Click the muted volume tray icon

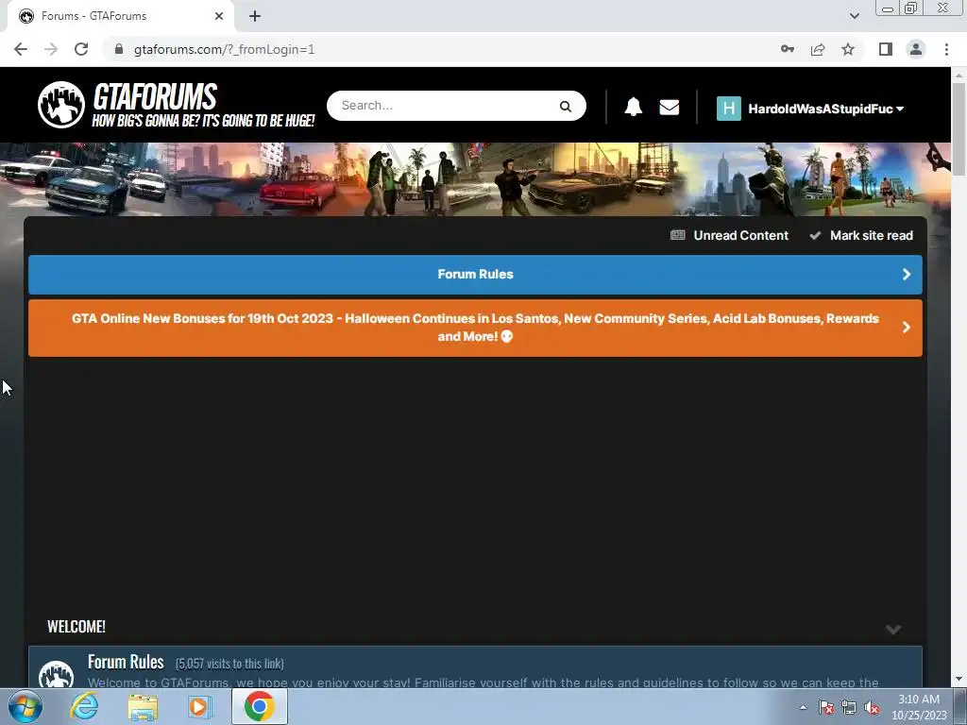click(872, 708)
